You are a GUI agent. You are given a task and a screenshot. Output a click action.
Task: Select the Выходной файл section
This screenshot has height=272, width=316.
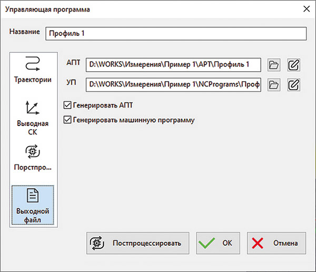[x=33, y=205]
